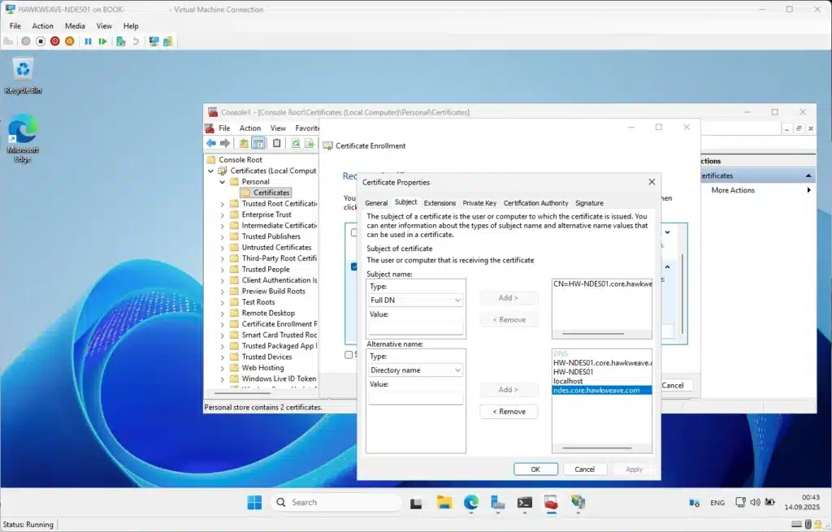Click the VM Pause button in toolbar
The height and width of the screenshot is (532, 832).
[x=88, y=41]
